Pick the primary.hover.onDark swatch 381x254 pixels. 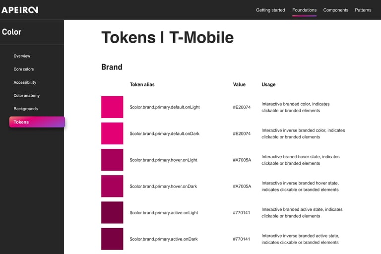112,186
